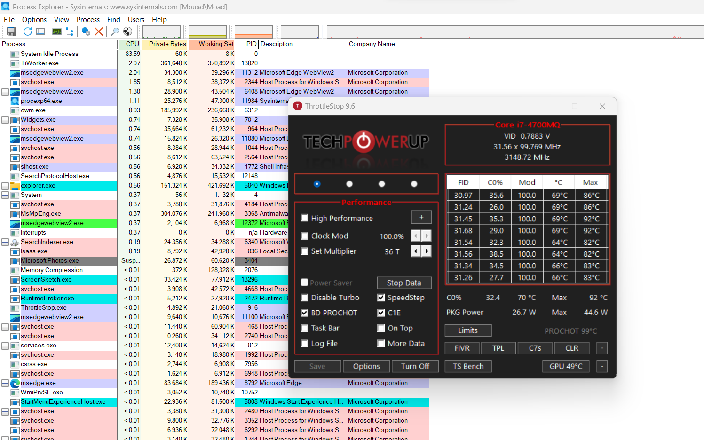Click Turn Off button
This screenshot has width=704, height=440.
point(415,366)
